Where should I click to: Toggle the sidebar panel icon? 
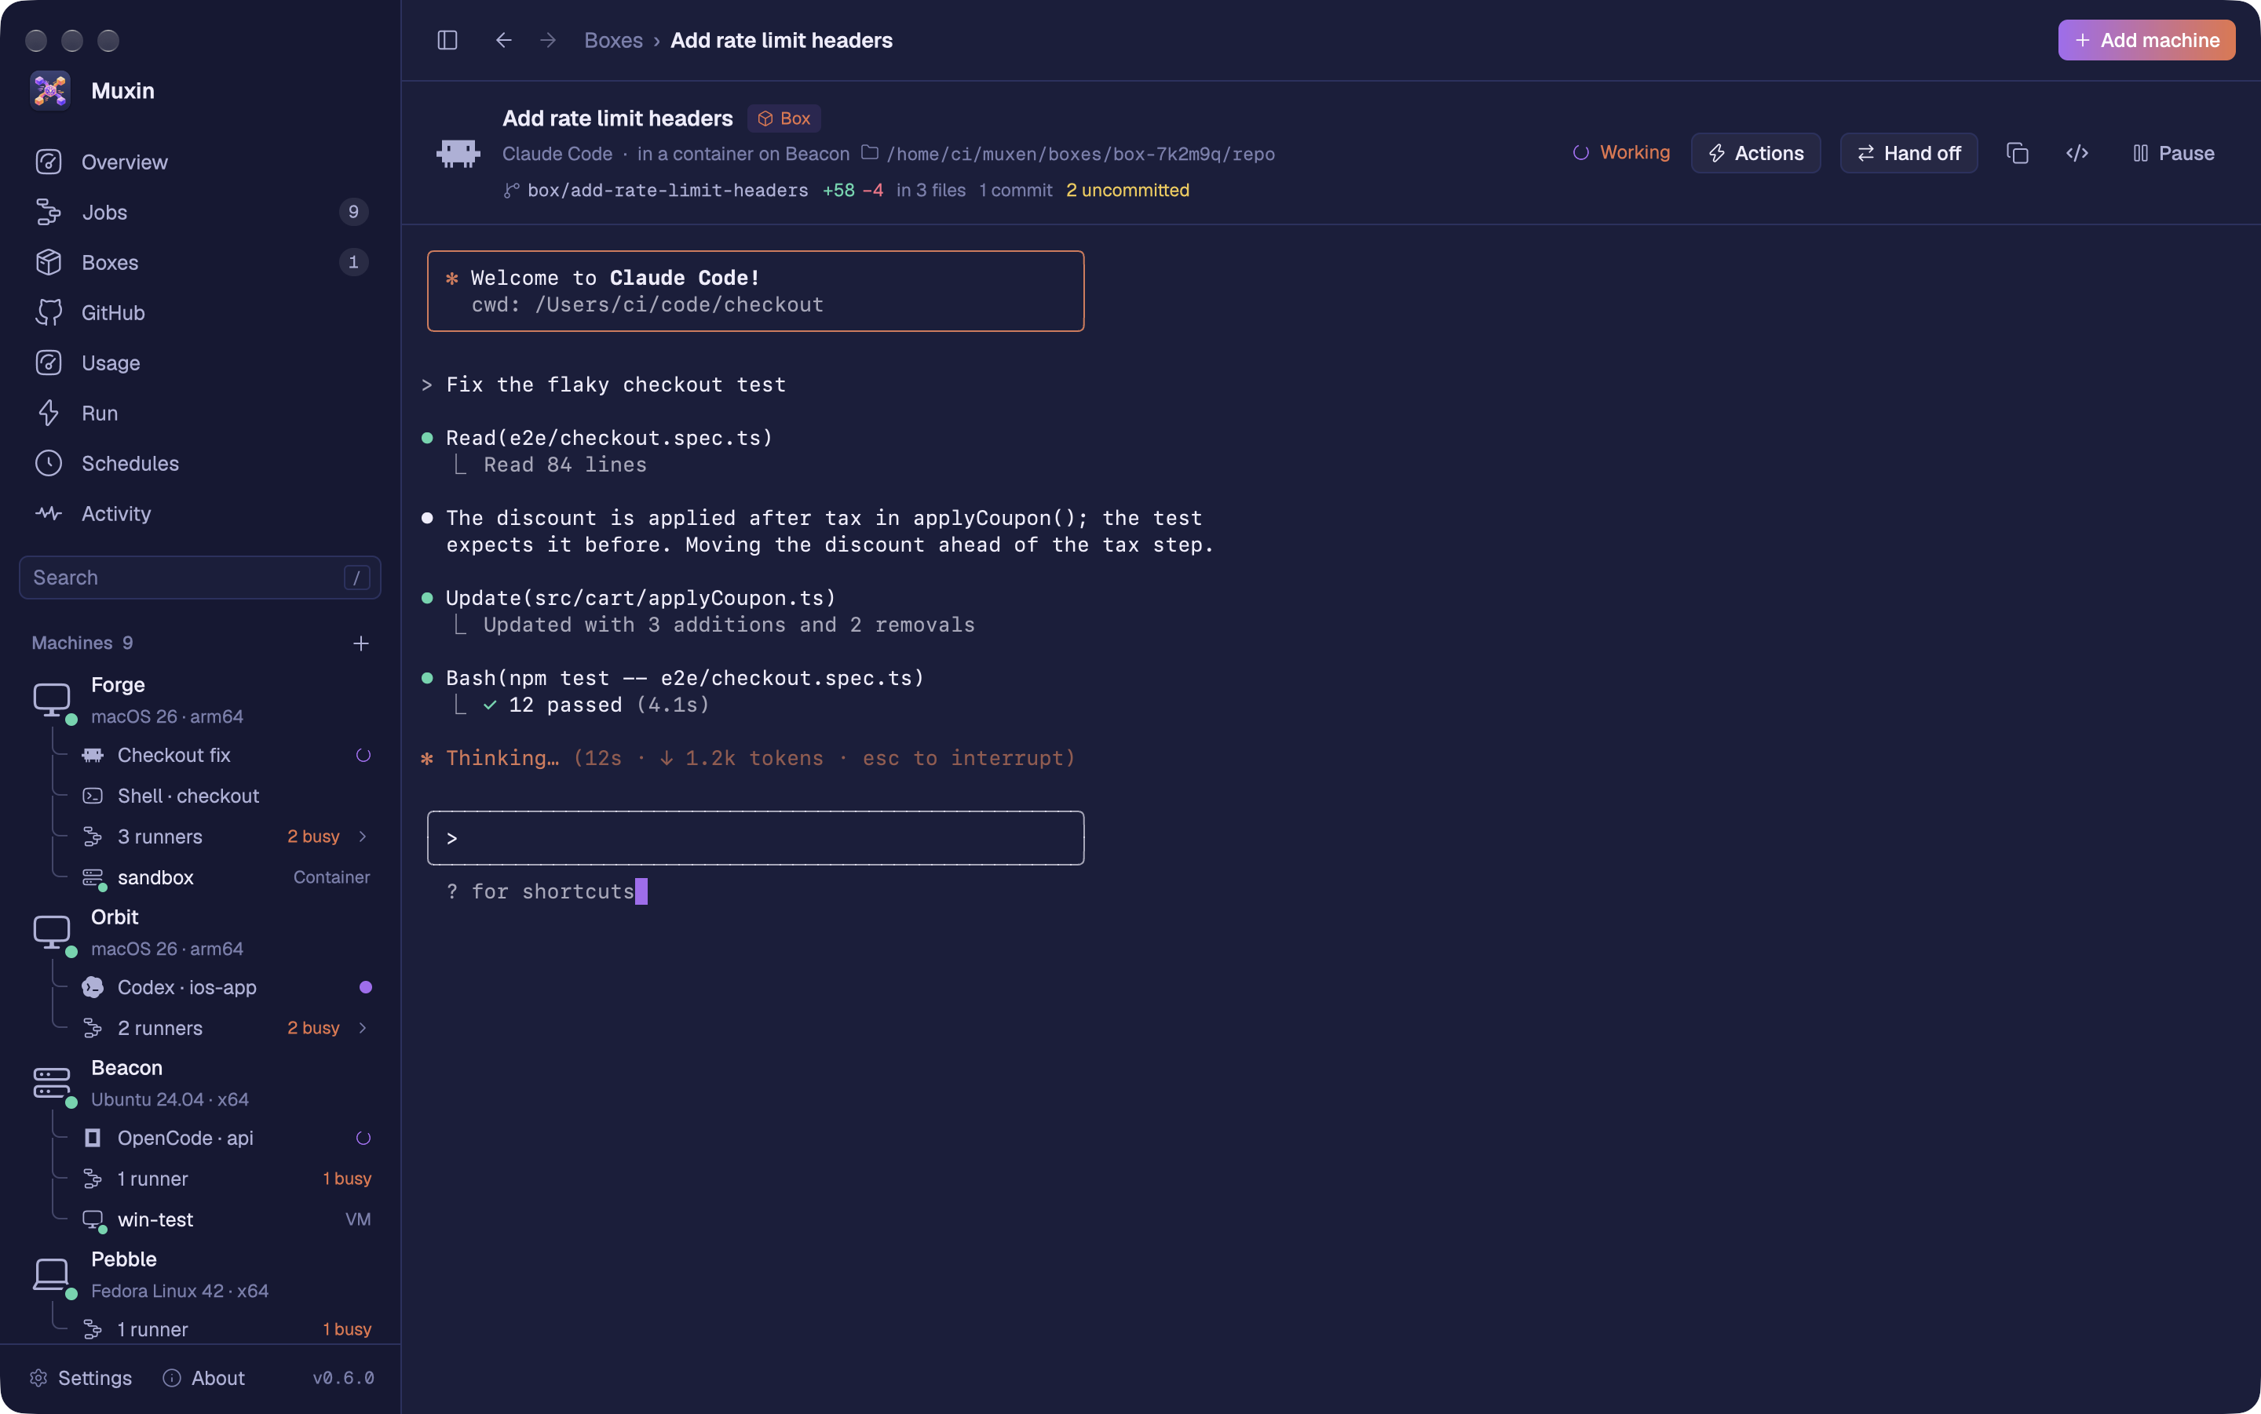point(447,40)
